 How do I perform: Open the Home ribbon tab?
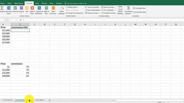[3, 3]
